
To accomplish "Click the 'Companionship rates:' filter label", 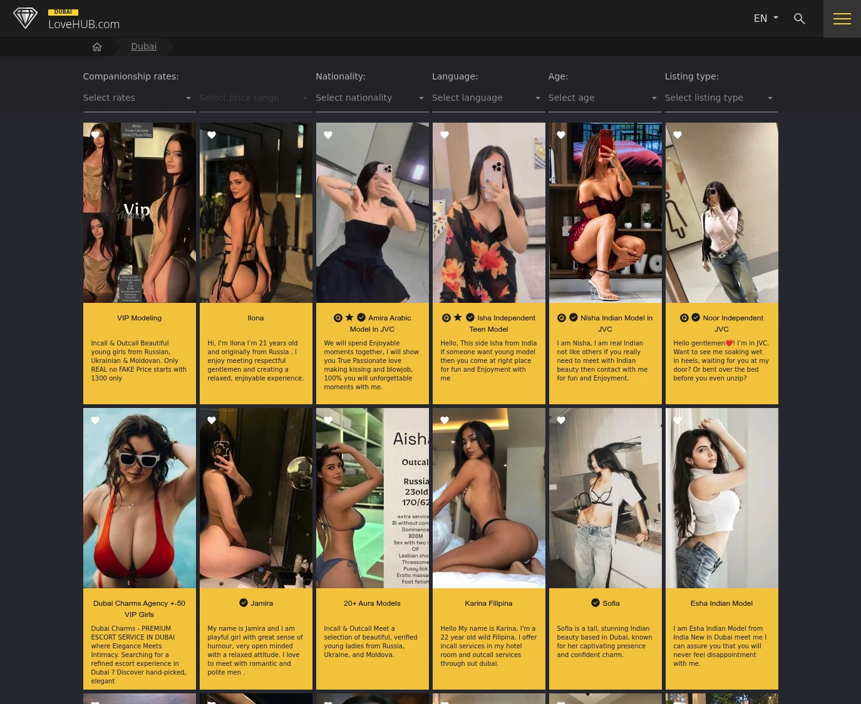I will 131,76.
